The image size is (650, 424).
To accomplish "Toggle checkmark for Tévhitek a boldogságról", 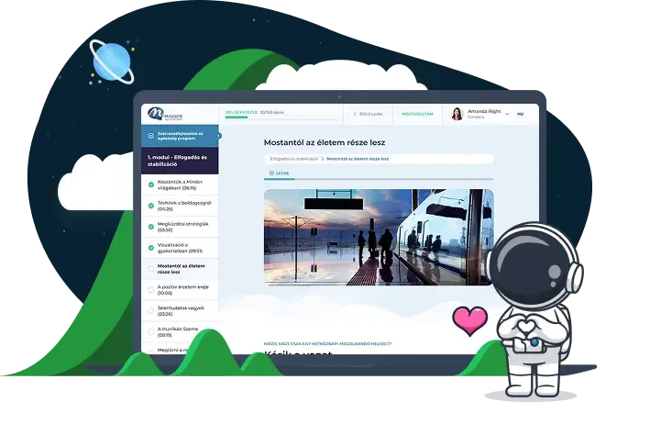I will [x=151, y=206].
